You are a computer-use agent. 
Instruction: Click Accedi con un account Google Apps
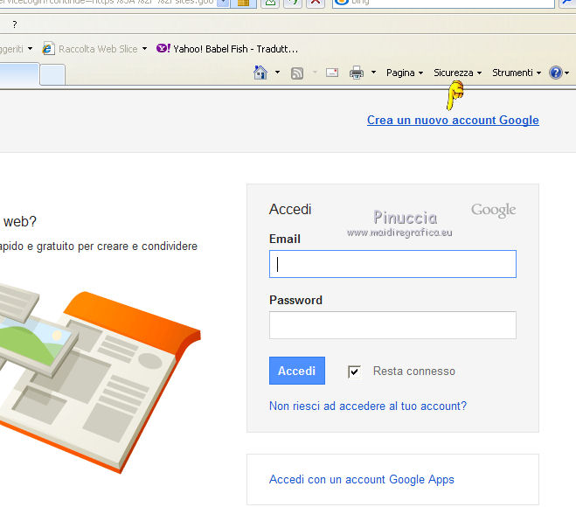362,479
